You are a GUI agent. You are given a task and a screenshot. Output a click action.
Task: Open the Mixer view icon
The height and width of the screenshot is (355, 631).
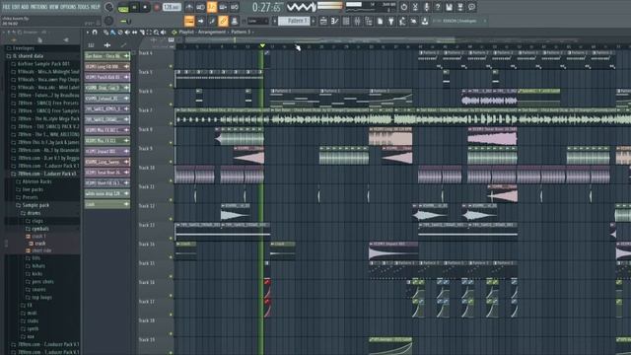[x=357, y=21]
